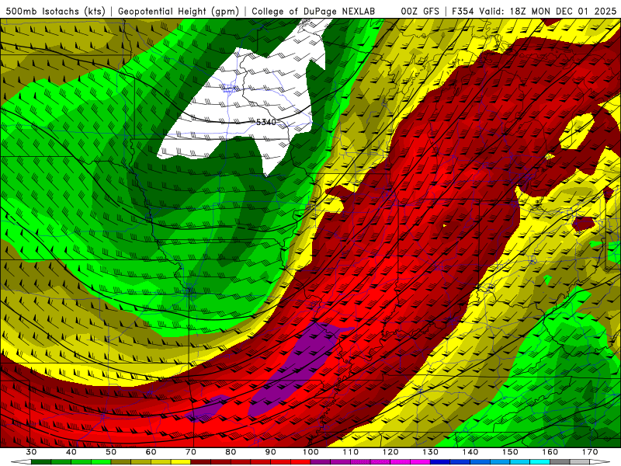
Task: Click the "30" value on the color scale
Action: pyautogui.click(x=31, y=452)
